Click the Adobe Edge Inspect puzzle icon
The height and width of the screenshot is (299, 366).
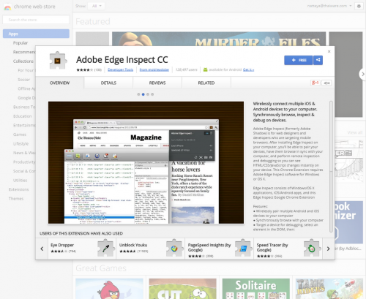click(58, 61)
